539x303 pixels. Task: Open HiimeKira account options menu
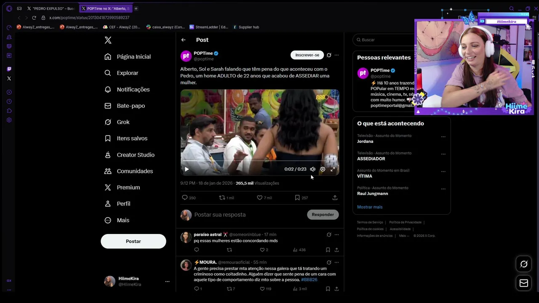click(x=167, y=281)
